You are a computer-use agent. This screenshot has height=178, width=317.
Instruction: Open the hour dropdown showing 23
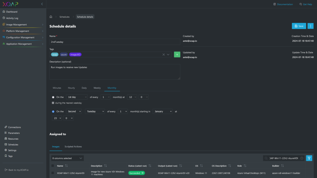(x=57, y=118)
